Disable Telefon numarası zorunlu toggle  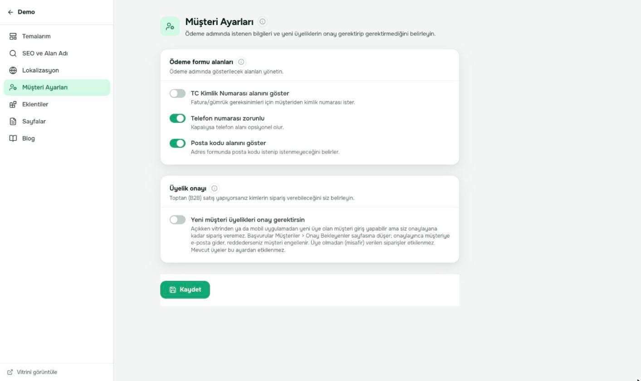177,118
